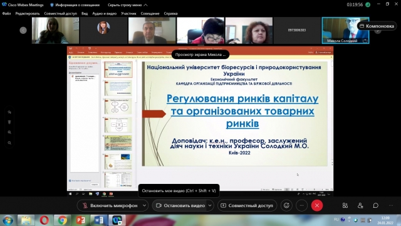Select the participant with avatar photo
This screenshot has height=226, width=401.
(103, 30)
